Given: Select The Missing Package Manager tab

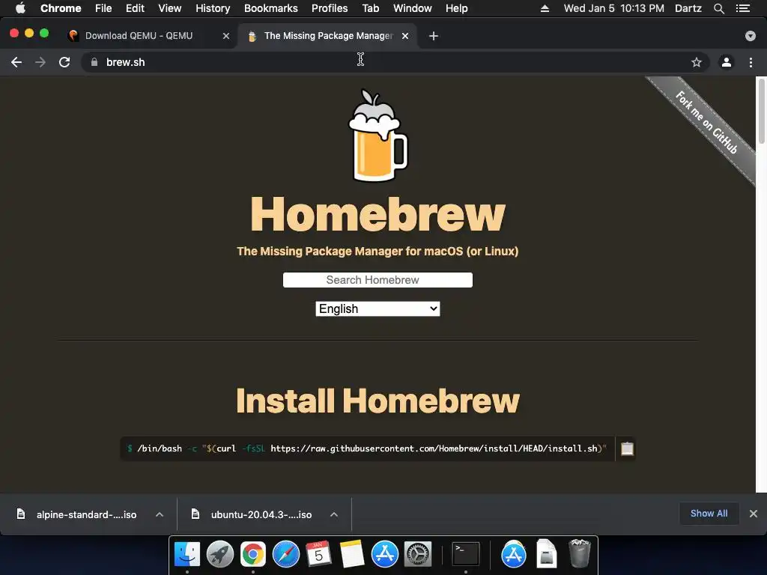Looking at the screenshot, I should pos(328,36).
